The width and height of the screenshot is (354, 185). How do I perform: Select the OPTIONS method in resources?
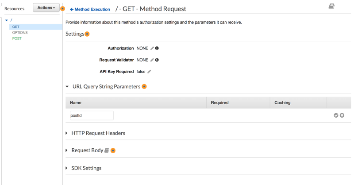(x=20, y=32)
